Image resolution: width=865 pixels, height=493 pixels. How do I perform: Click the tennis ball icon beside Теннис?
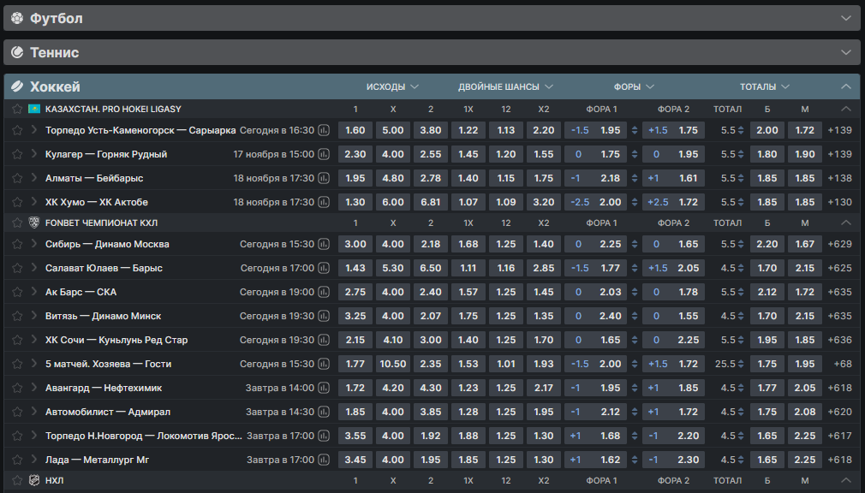tap(17, 52)
